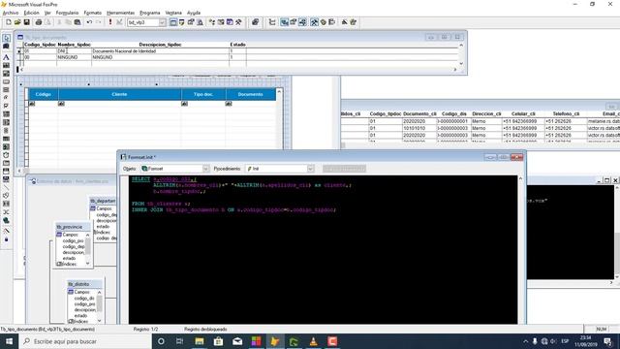This screenshot has height=349, width=620.
Task: Open the Formulario menu
Action: (x=67, y=13)
